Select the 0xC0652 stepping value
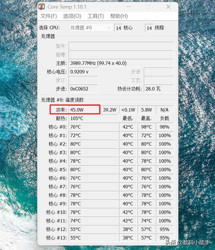The image size is (215, 250). pos(83,89)
